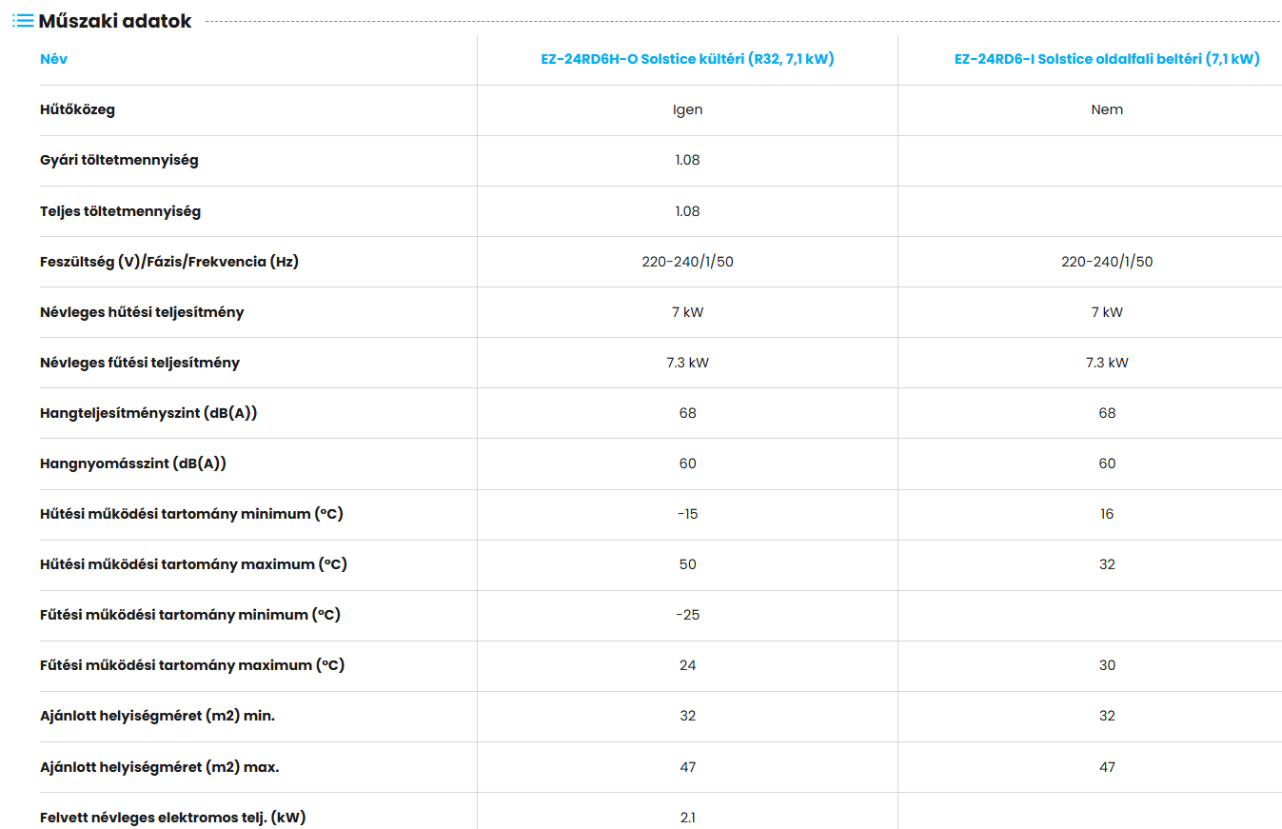Select indoor unit sound power 68
Image resolution: width=1282 pixels, height=829 pixels.
click(1107, 413)
